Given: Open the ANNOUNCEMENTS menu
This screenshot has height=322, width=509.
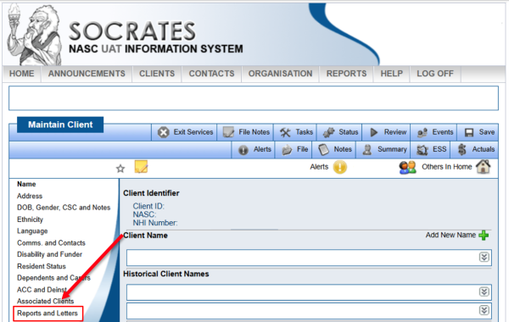Looking at the screenshot, I should pos(87,74).
